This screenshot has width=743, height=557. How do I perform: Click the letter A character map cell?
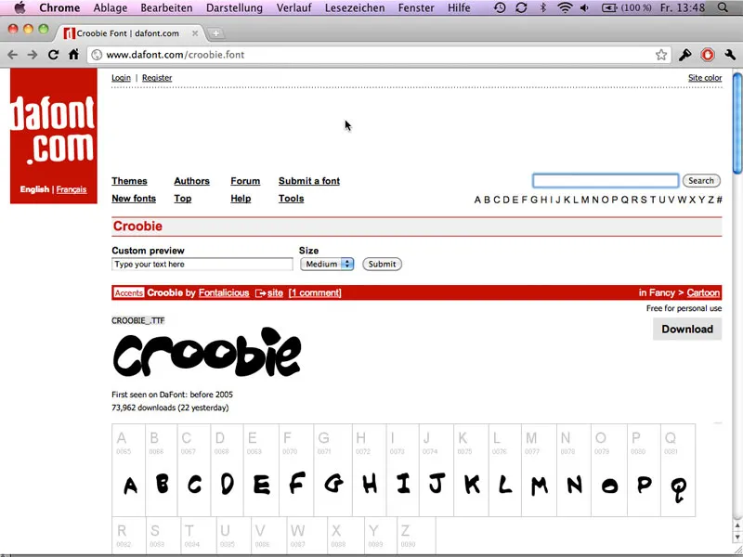pyautogui.click(x=129, y=471)
